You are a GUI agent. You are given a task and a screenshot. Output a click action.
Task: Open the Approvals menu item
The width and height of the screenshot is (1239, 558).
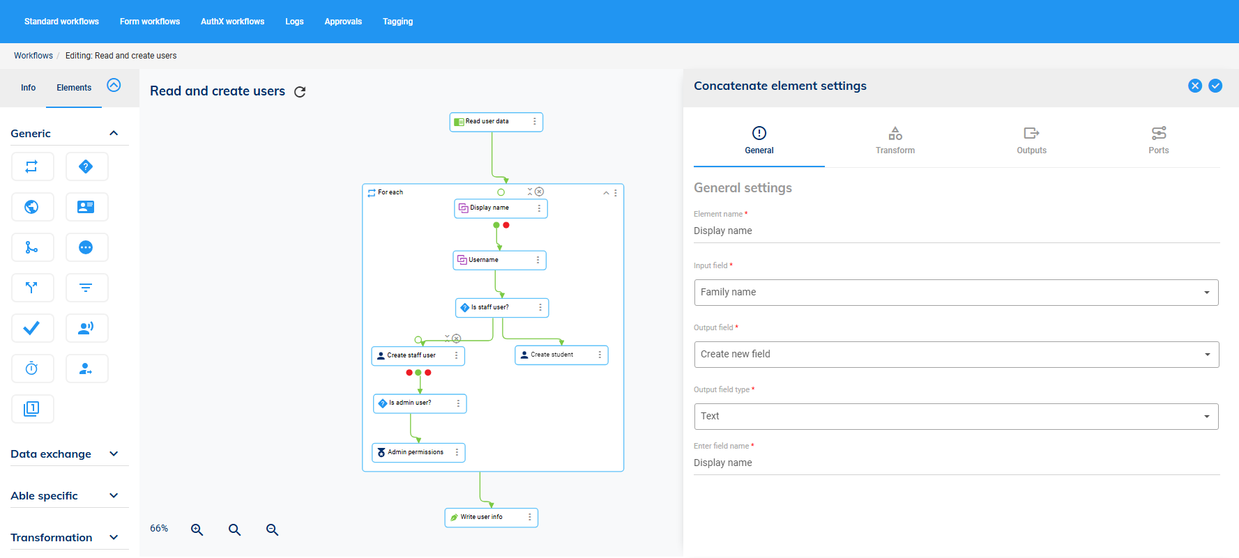(x=343, y=22)
